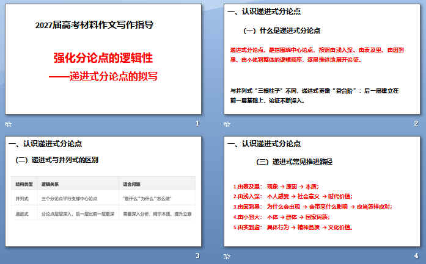Viewport: 426px width, 264px height.
Task: Click the red definition paragraph on slide 2
Action: click(x=317, y=55)
